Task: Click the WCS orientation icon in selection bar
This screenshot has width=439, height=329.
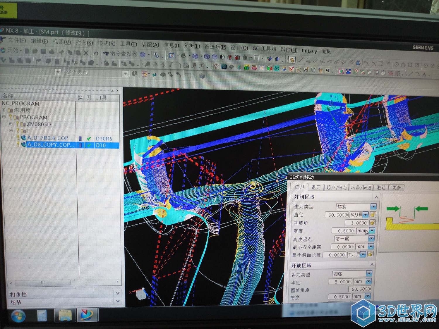Action: click(144, 74)
